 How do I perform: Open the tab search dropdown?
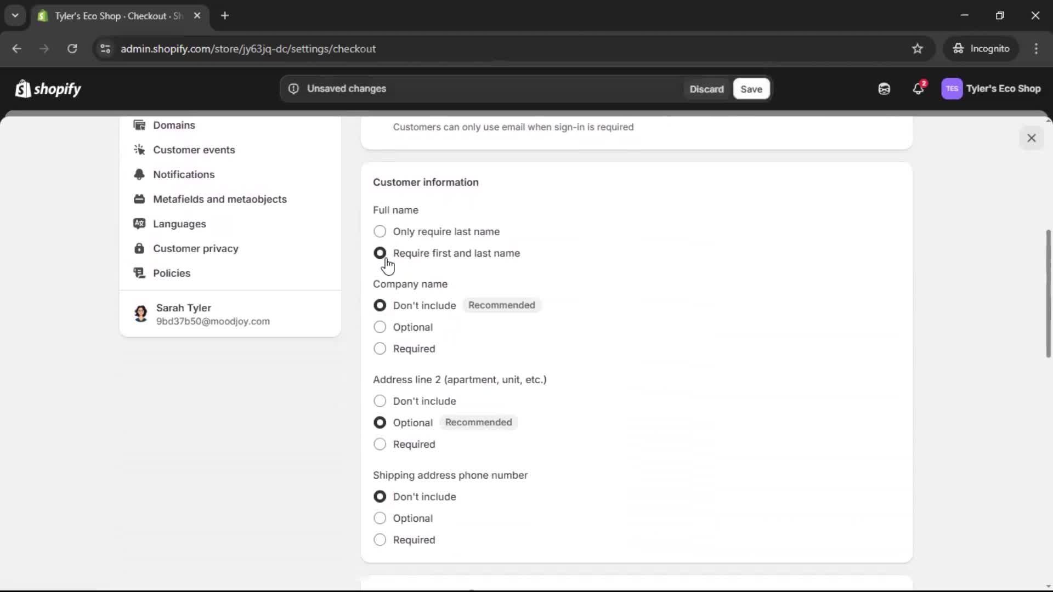[15, 15]
